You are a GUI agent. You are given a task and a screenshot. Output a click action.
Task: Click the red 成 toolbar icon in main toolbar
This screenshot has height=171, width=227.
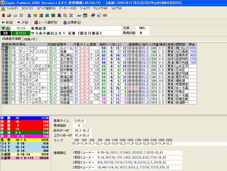click(x=41, y=15)
